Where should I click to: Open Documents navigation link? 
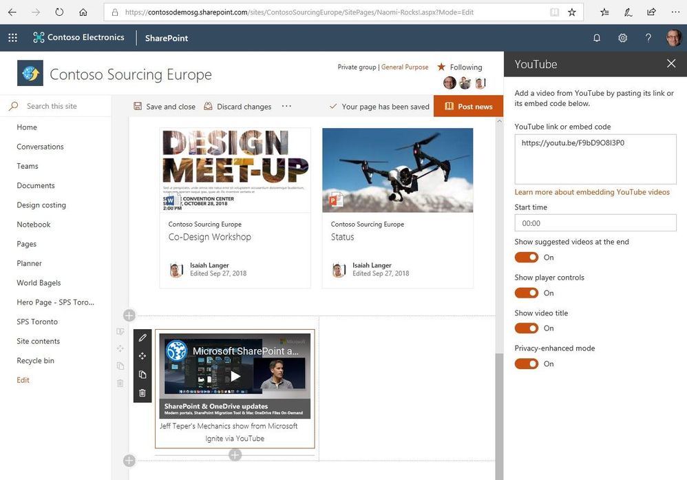(x=36, y=185)
